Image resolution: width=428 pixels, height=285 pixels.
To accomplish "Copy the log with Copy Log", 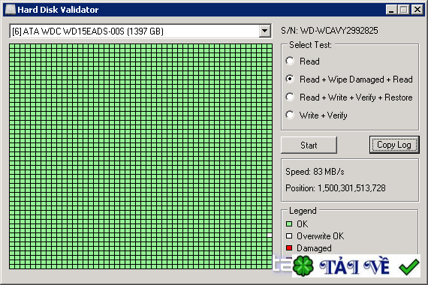I will point(394,145).
